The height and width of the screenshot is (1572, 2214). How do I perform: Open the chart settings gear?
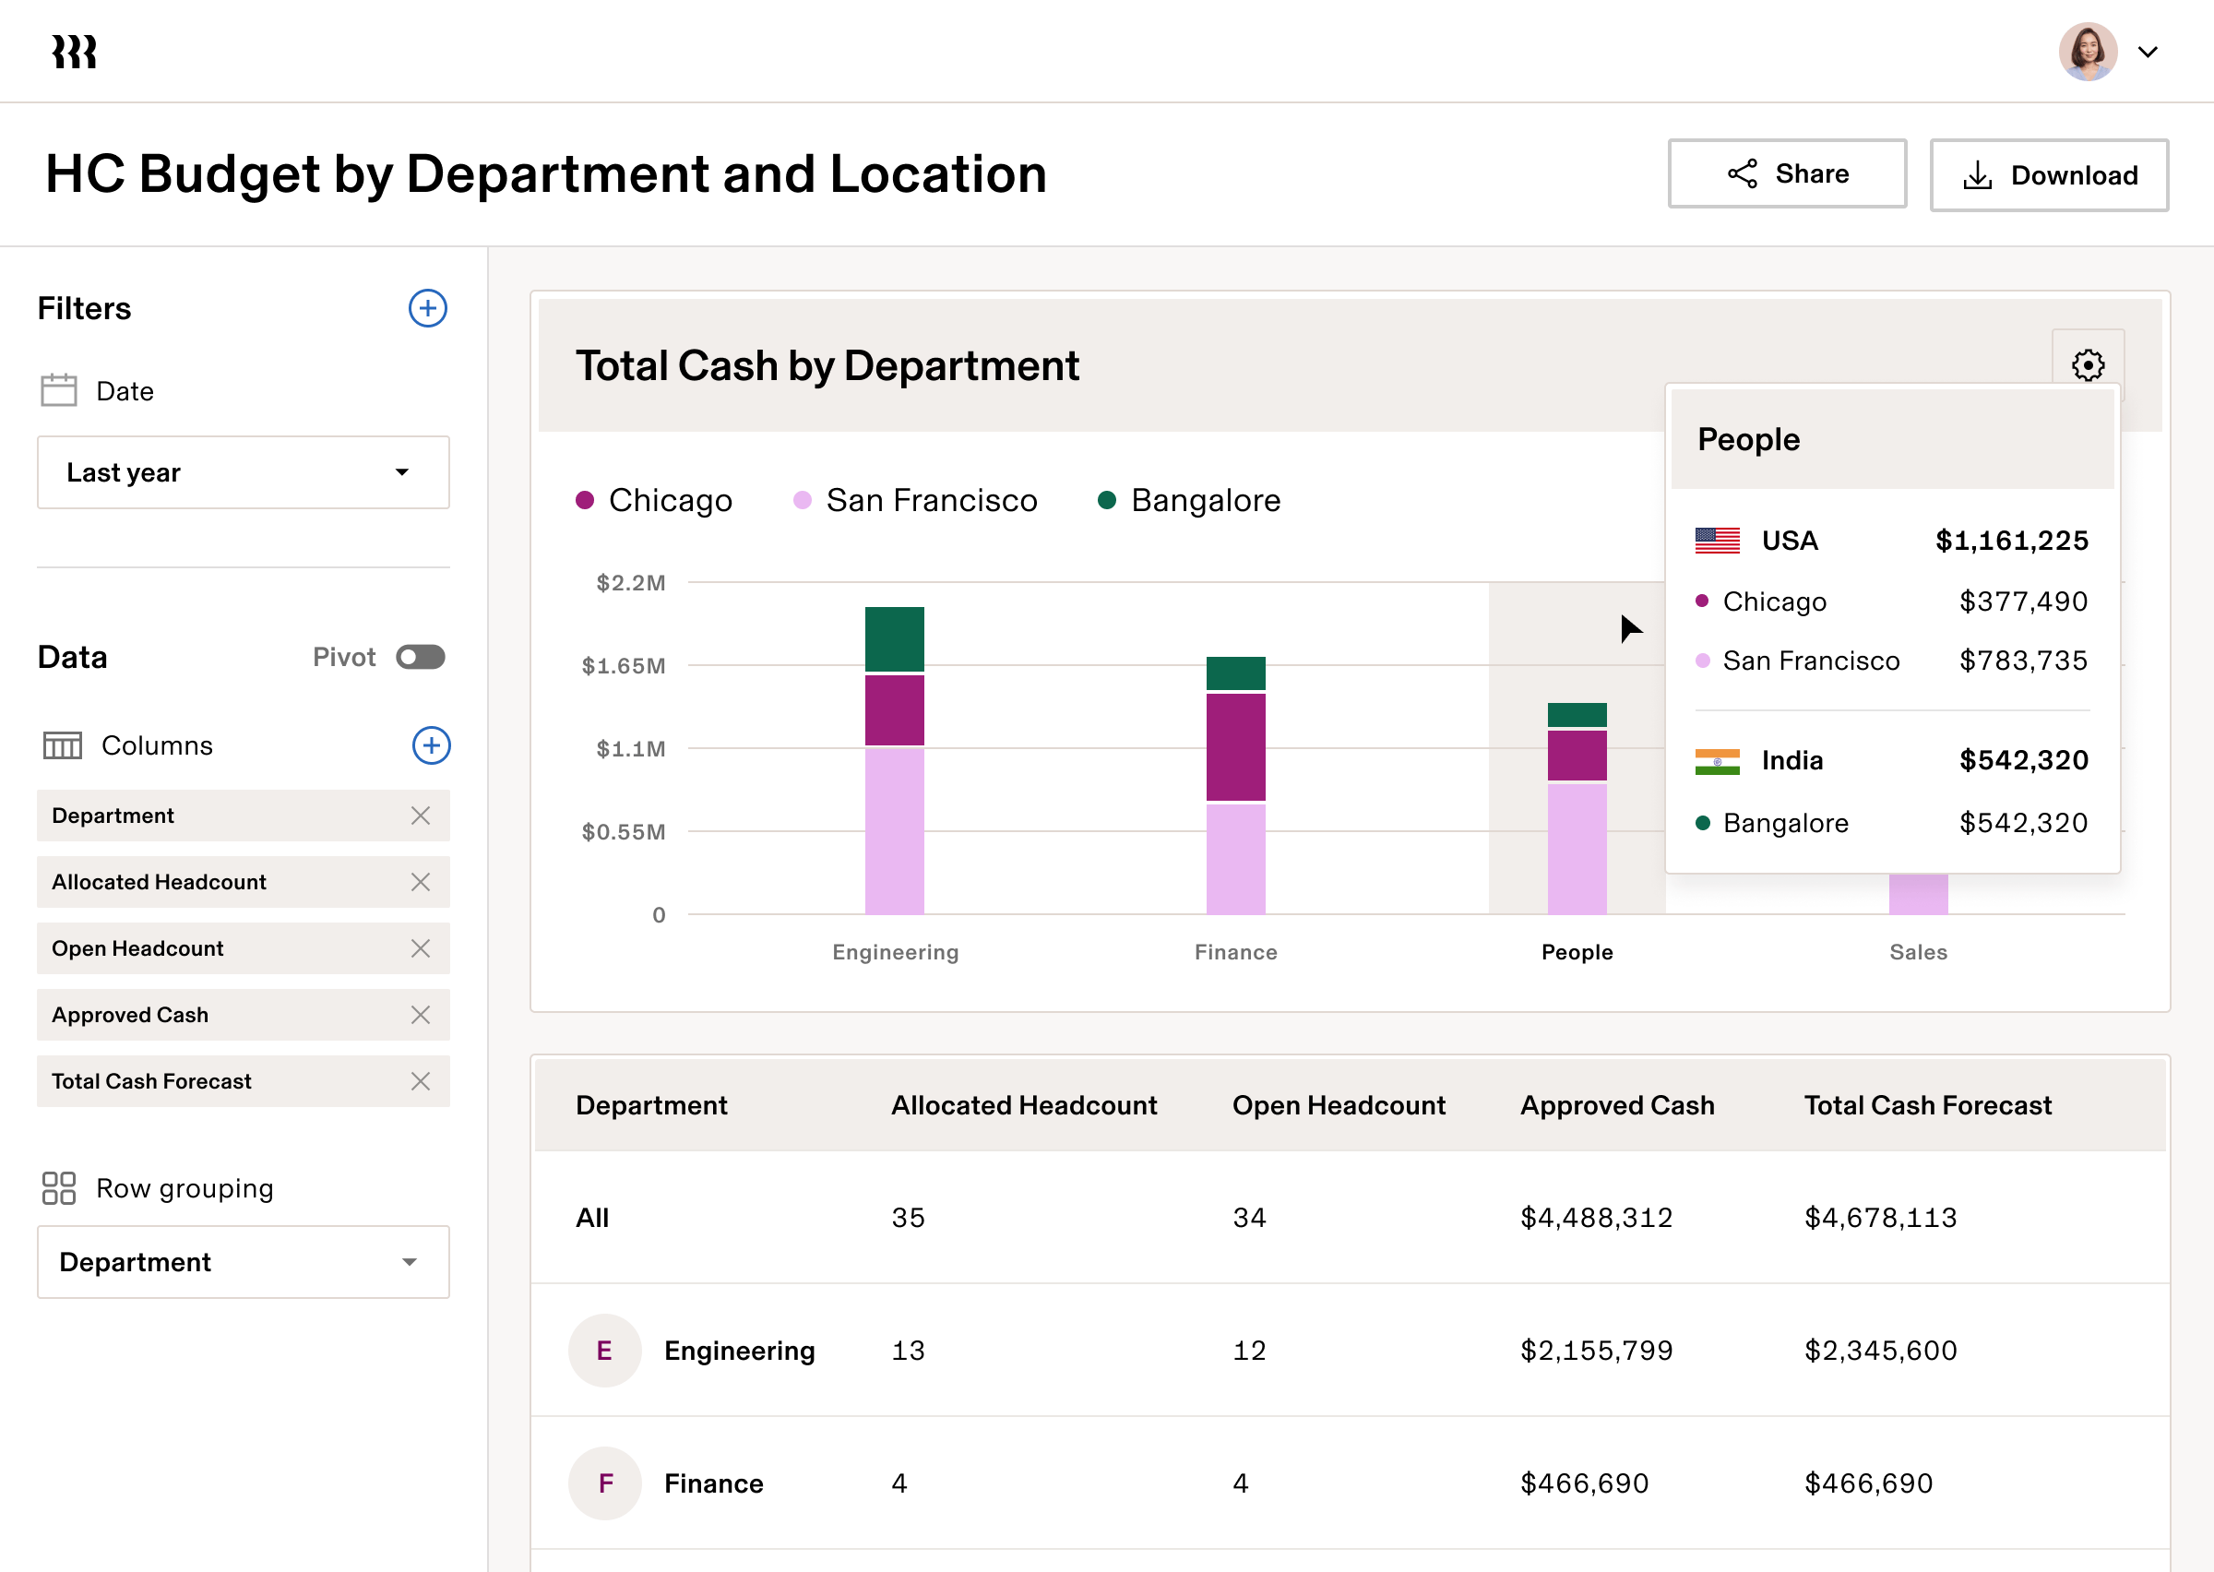point(2089,365)
